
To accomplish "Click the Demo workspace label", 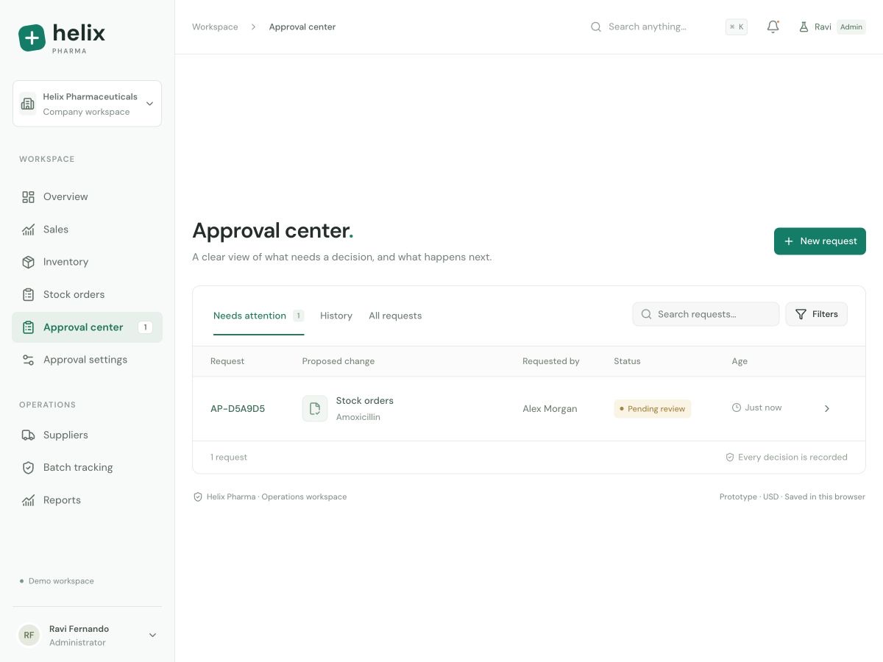I will click(61, 581).
